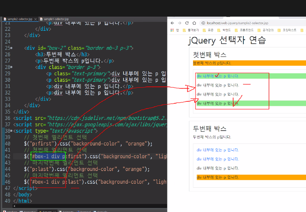
Task: Click the closing </body> tag line
Action: (x=22, y=195)
